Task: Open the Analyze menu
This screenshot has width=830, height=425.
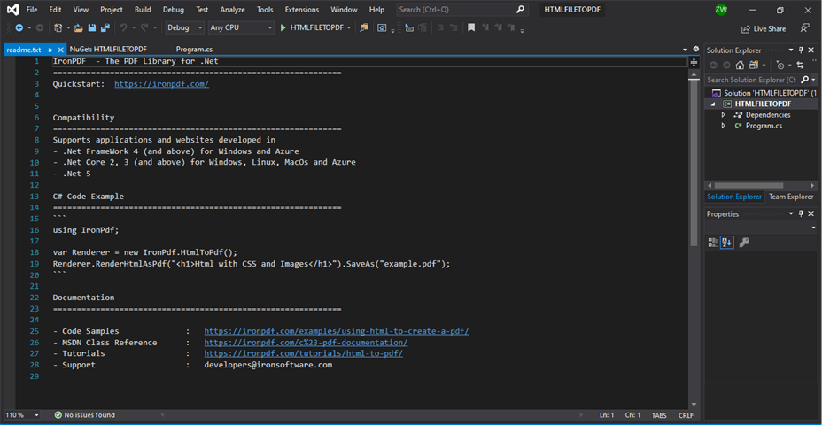Action: click(x=232, y=10)
